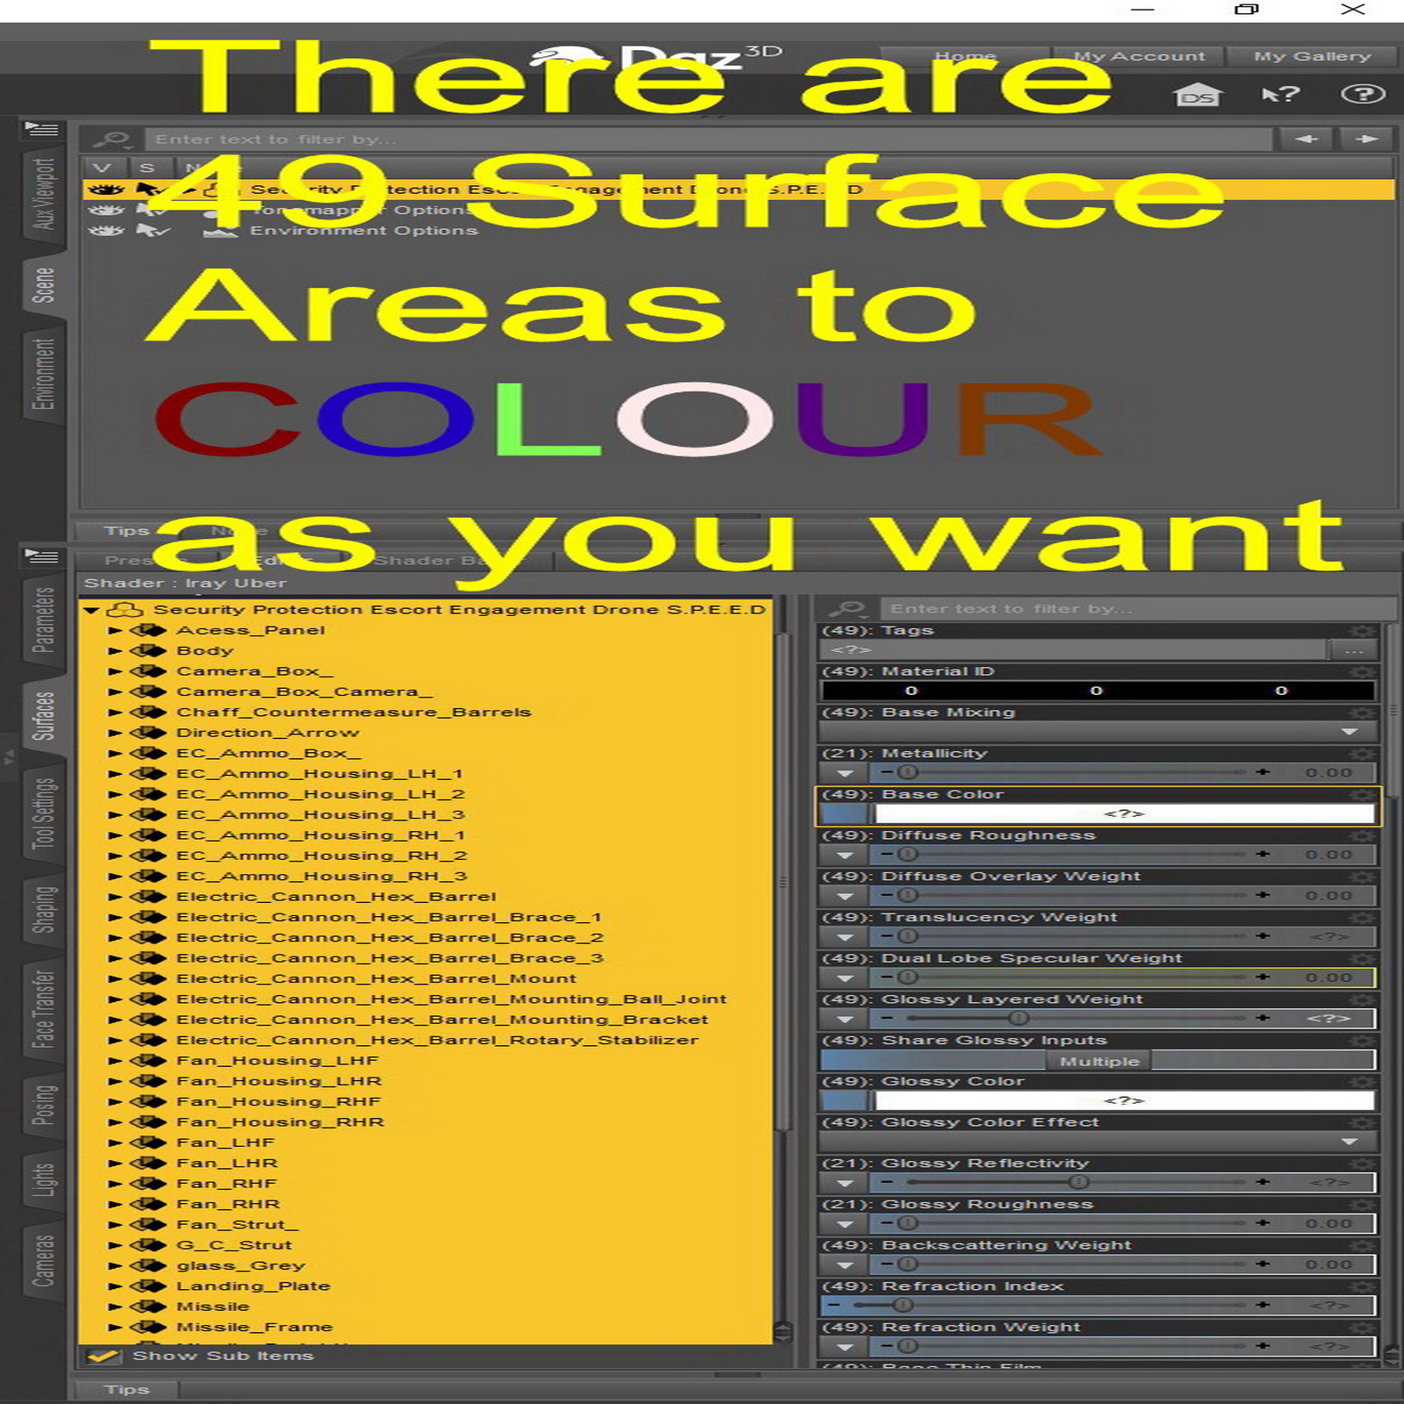Screen dimensions: 1404x1404
Task: Click the Surfaces property filter text field
Action: [1138, 608]
